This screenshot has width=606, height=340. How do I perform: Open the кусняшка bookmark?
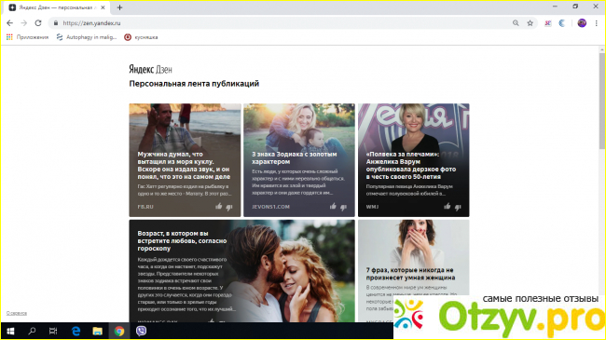click(x=141, y=37)
